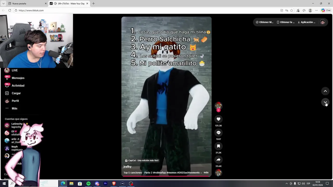Screen dimensions: 333x187
Task: Open Spotify from the taskbar
Action: 88,184
